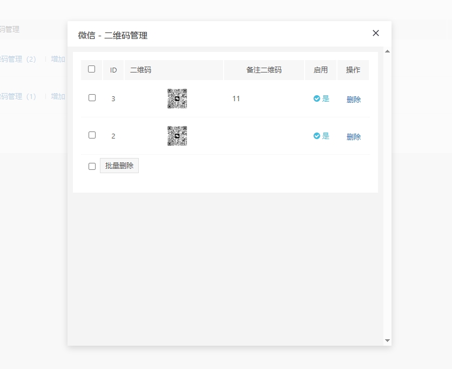The height and width of the screenshot is (369, 452).
Task: Delete the QR code row with ID 2
Action: (x=353, y=136)
